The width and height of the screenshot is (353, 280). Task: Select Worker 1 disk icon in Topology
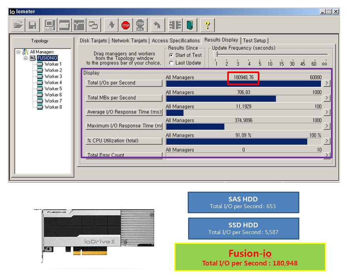[40, 64]
